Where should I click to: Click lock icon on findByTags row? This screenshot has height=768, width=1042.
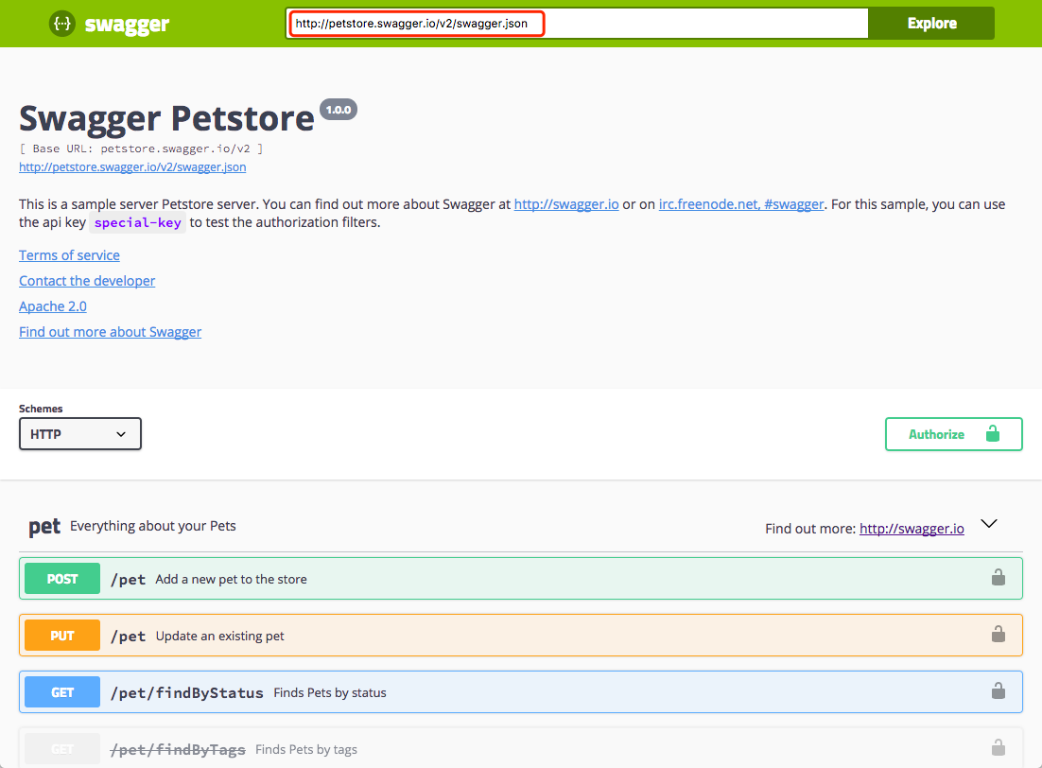[x=999, y=747]
